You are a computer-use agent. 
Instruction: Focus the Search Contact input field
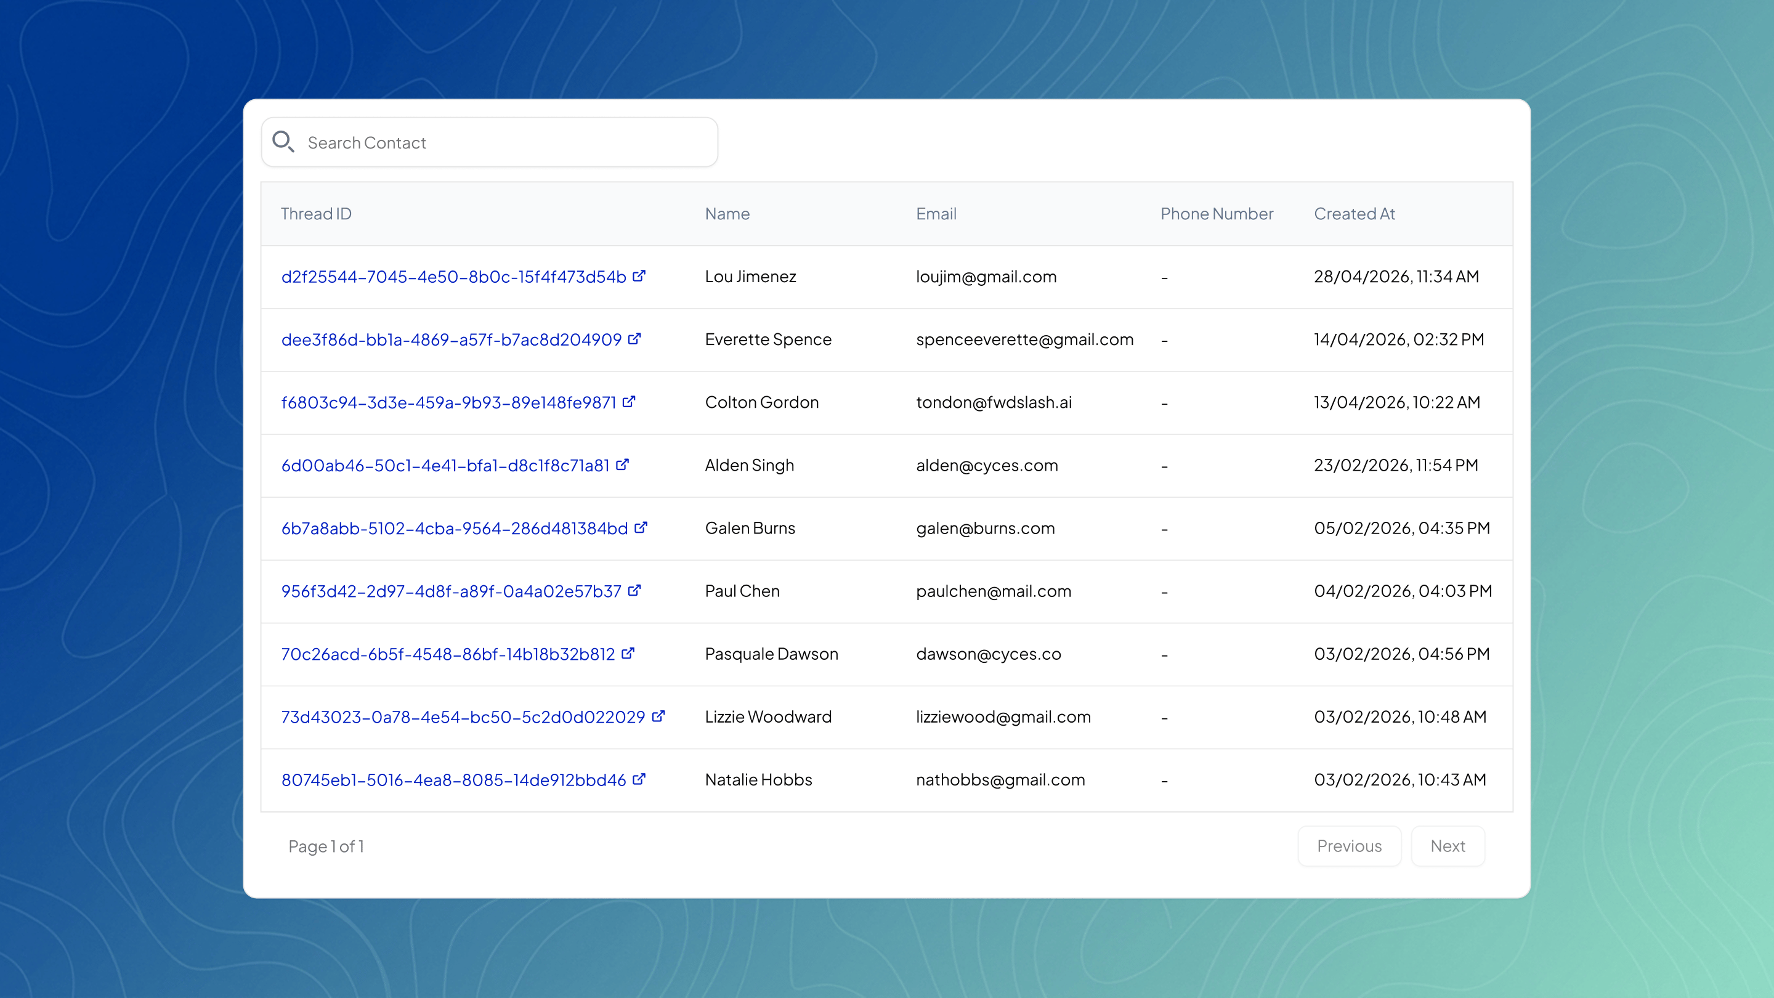point(490,142)
